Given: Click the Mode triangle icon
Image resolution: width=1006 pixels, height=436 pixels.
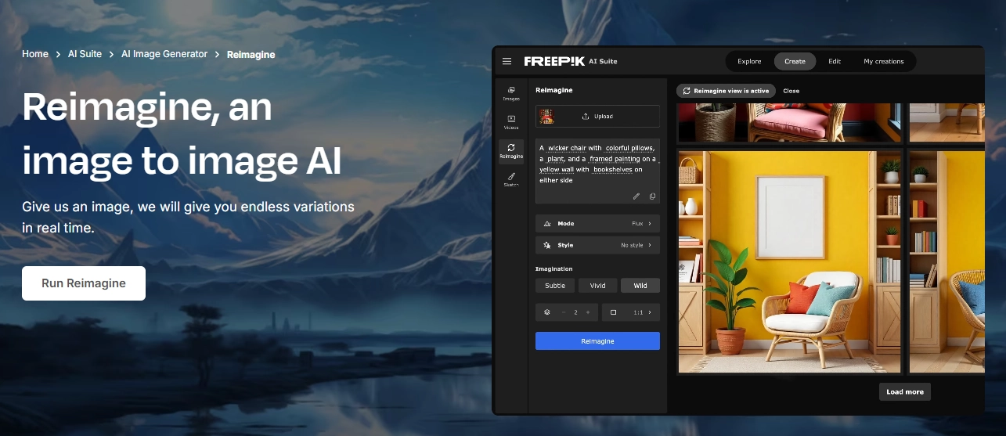Looking at the screenshot, I should (x=547, y=224).
